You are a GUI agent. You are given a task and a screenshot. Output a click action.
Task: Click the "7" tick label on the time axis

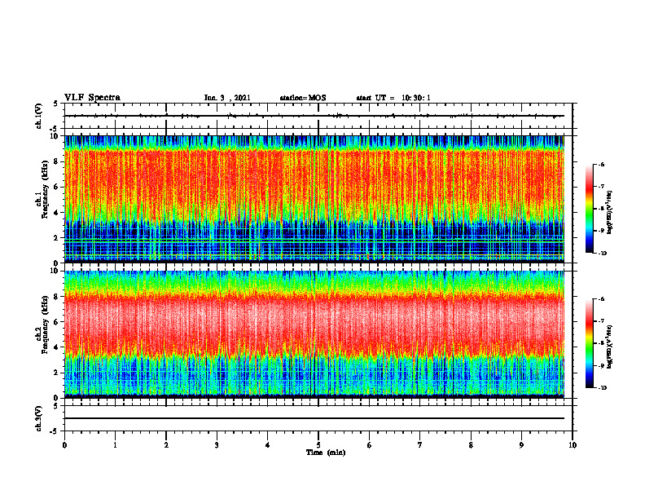tap(420, 445)
